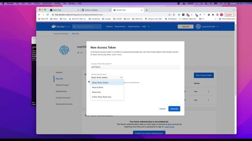
Task: Open Notifications settings
Action: (x=61, y=91)
